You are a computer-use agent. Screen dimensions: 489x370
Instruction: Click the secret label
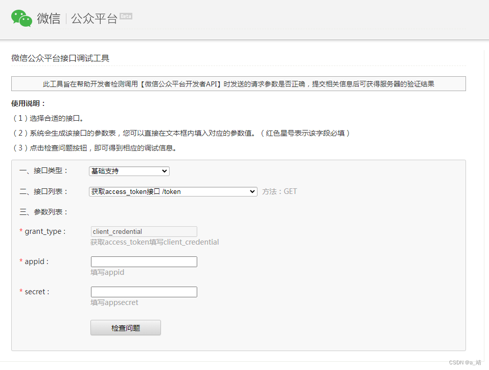[34, 292]
